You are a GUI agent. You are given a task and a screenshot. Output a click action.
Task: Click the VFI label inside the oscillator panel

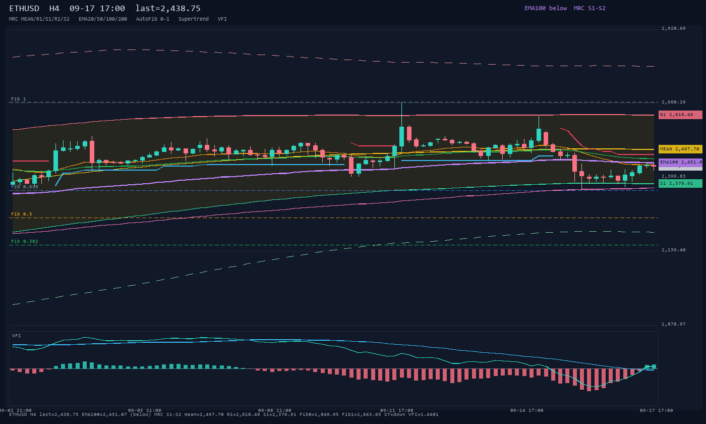17,336
